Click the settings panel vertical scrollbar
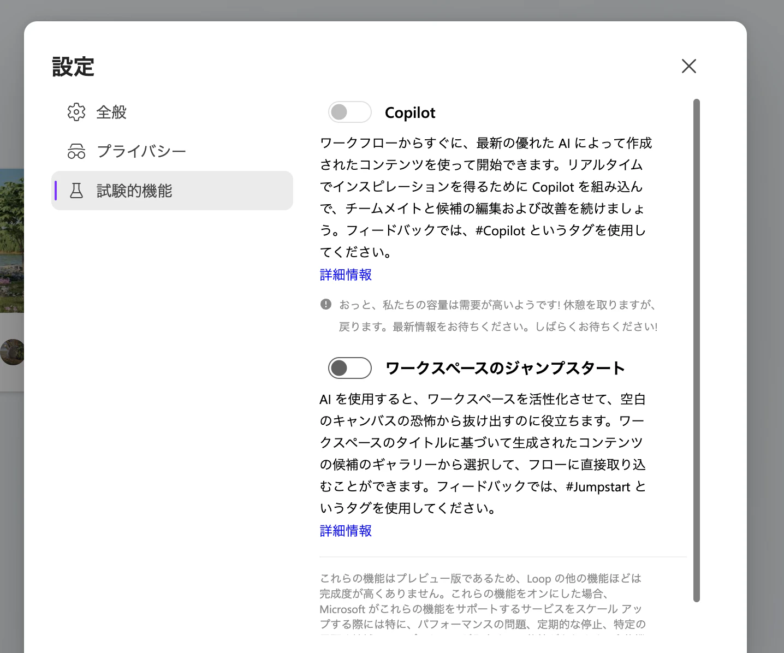784x653 pixels. [x=696, y=351]
